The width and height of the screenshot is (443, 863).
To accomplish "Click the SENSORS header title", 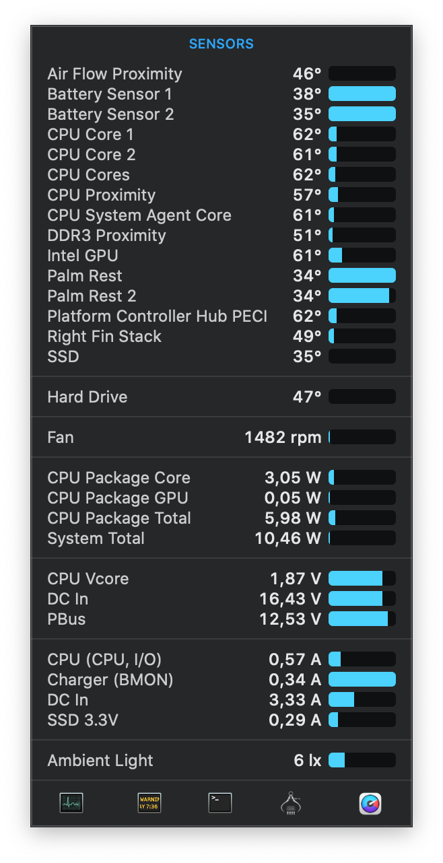I will tap(221, 43).
